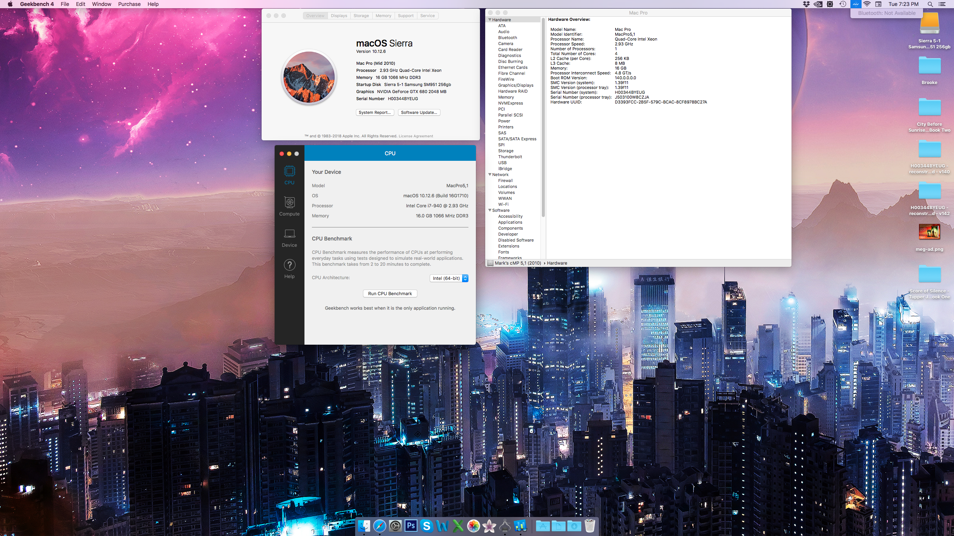
Task: Launch Microsoft Excel from the Dock
Action: tap(458, 526)
